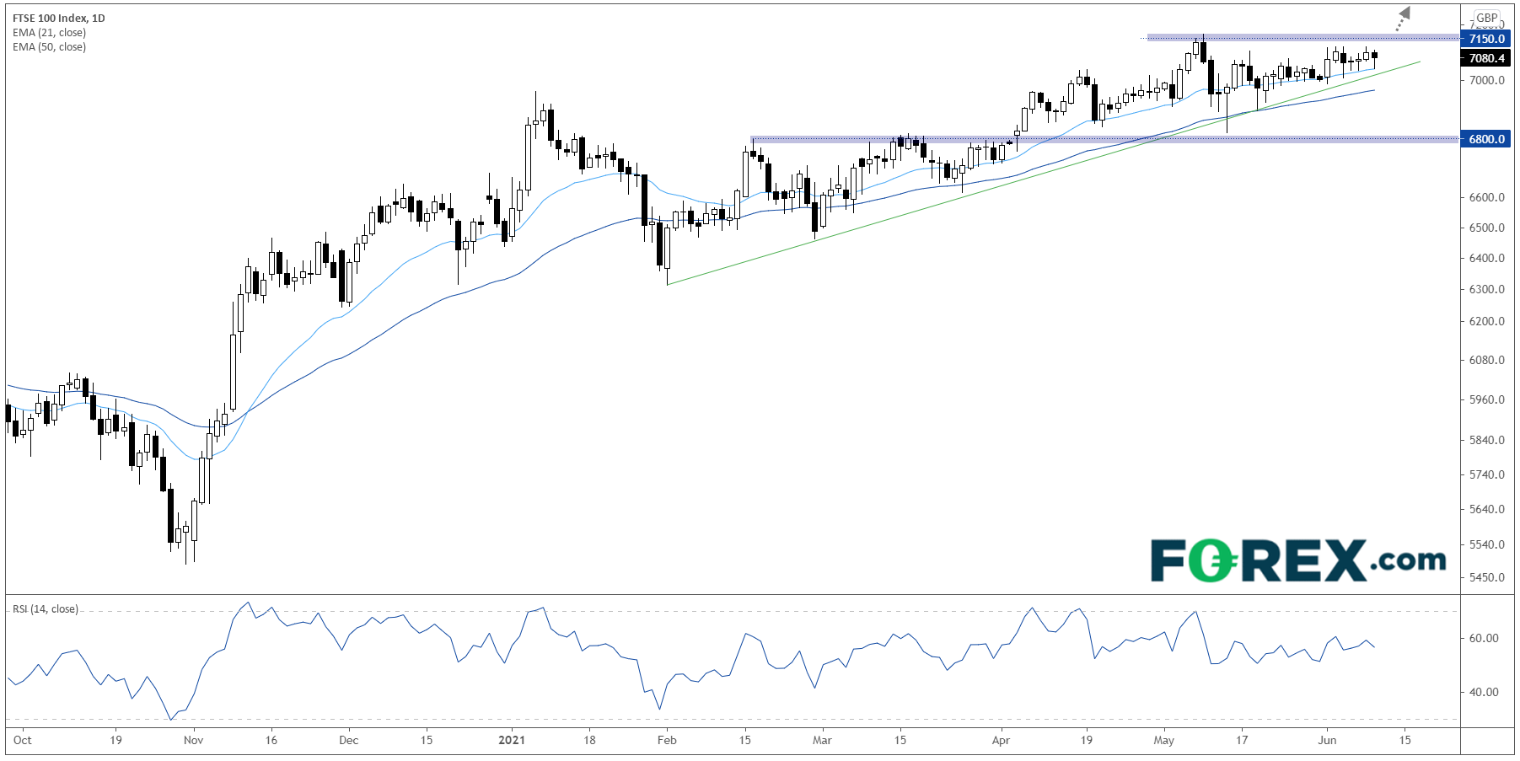This screenshot has height=761, width=1520.
Task: Select the 6800.0 support price label
Action: (x=1486, y=139)
